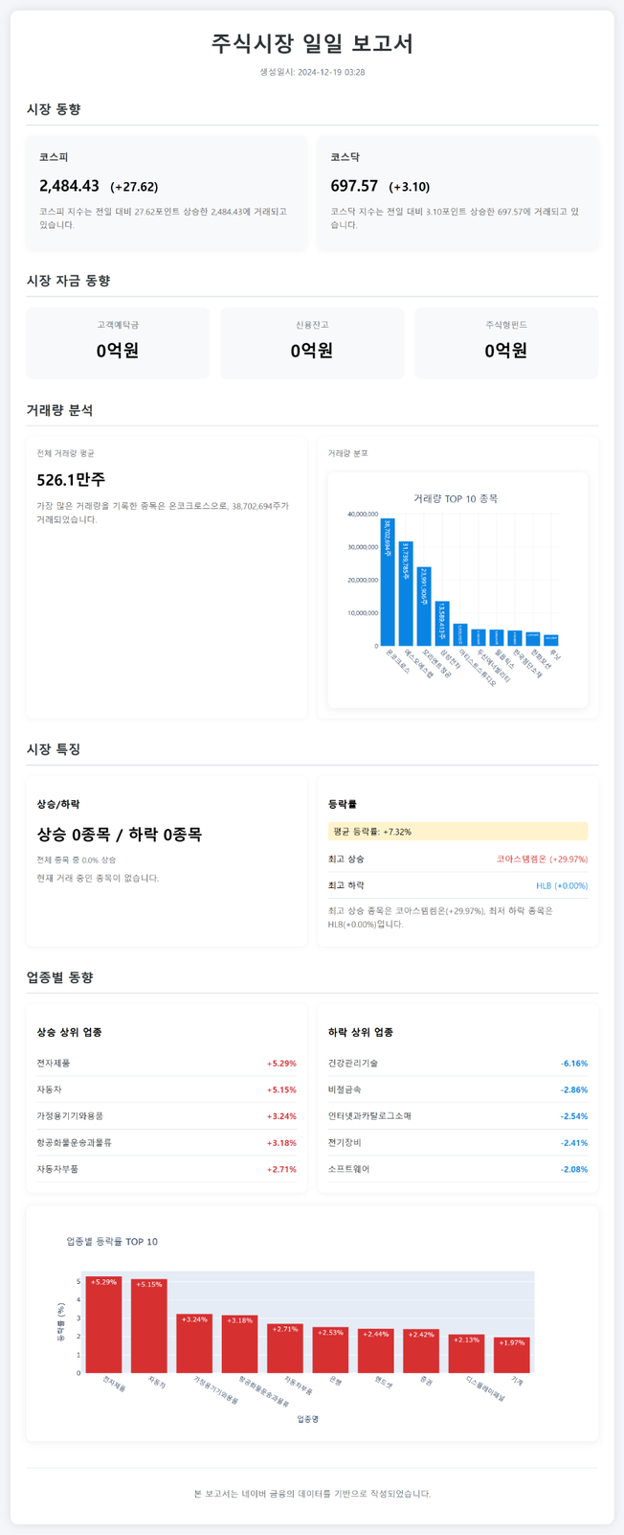Select 가정용기기와용품 row in rising sectors

click(167, 1116)
